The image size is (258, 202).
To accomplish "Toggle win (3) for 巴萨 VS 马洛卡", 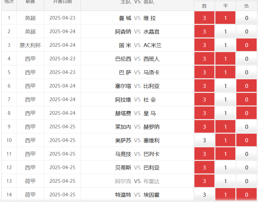I will [x=204, y=72].
